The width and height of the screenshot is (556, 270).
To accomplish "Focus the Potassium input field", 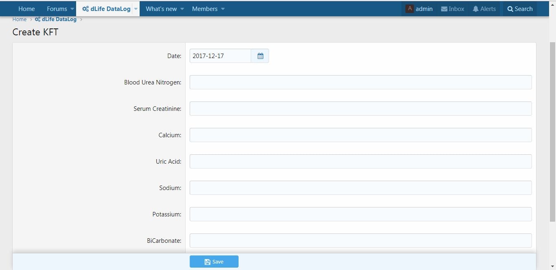I will pyautogui.click(x=361, y=214).
